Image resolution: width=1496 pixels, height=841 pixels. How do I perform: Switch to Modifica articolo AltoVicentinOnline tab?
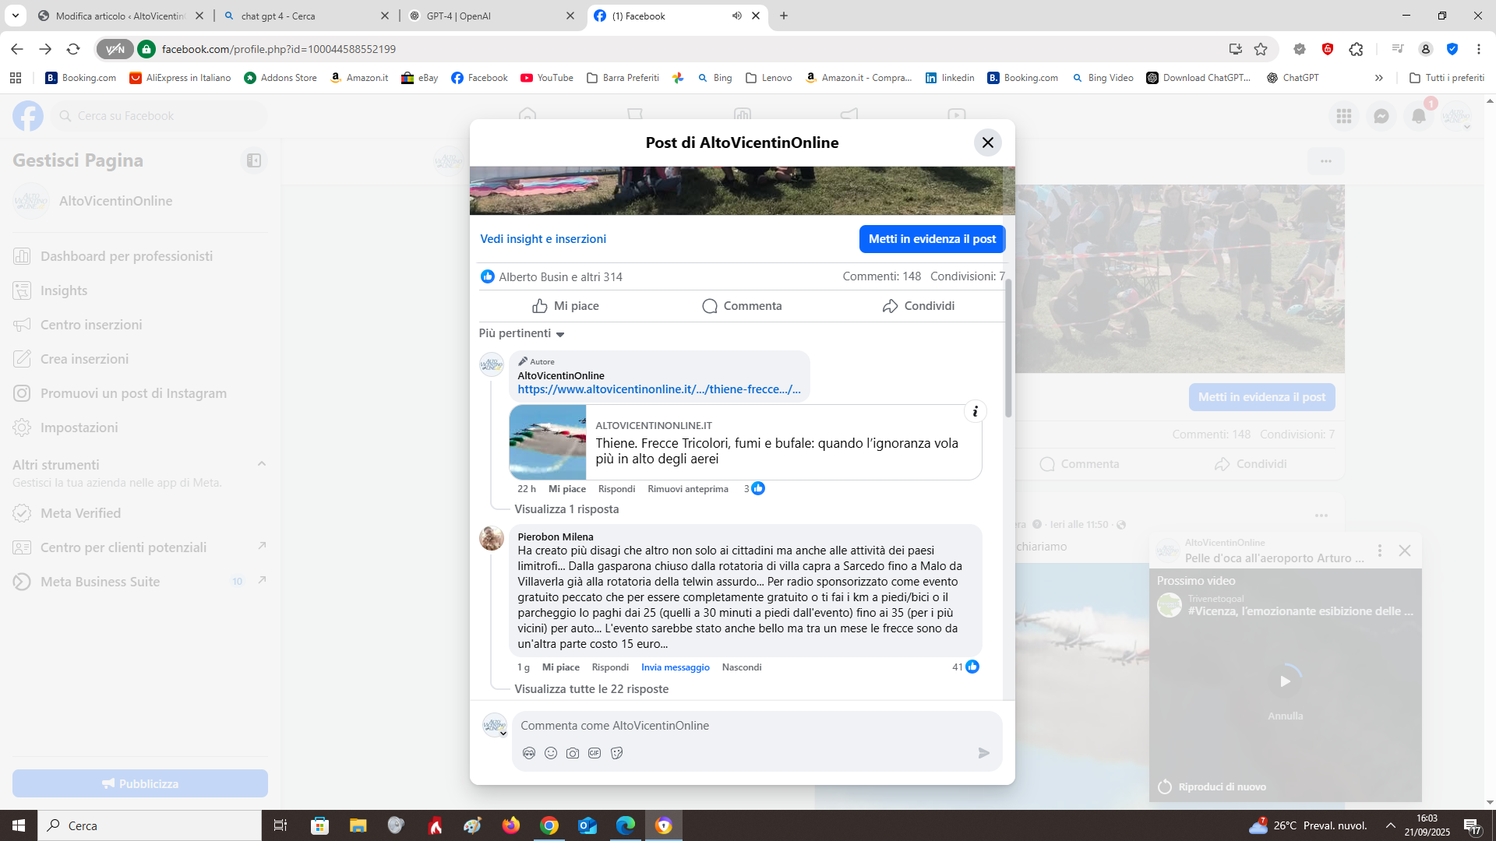coord(119,16)
